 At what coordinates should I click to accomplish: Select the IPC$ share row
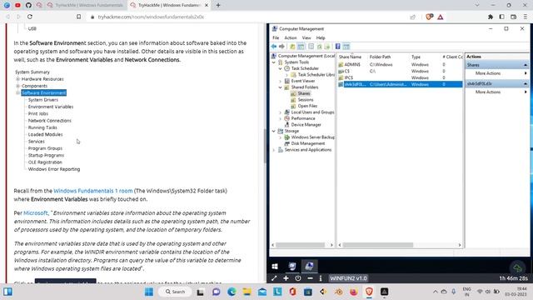400,77
